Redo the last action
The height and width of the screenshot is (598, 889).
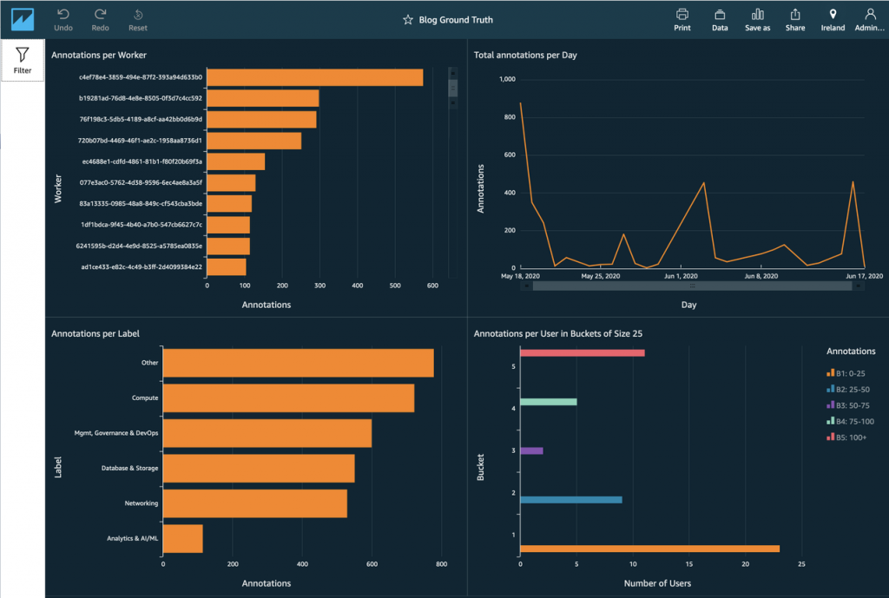tap(100, 19)
